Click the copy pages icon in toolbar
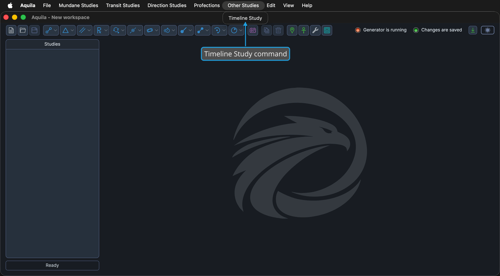 [267, 30]
